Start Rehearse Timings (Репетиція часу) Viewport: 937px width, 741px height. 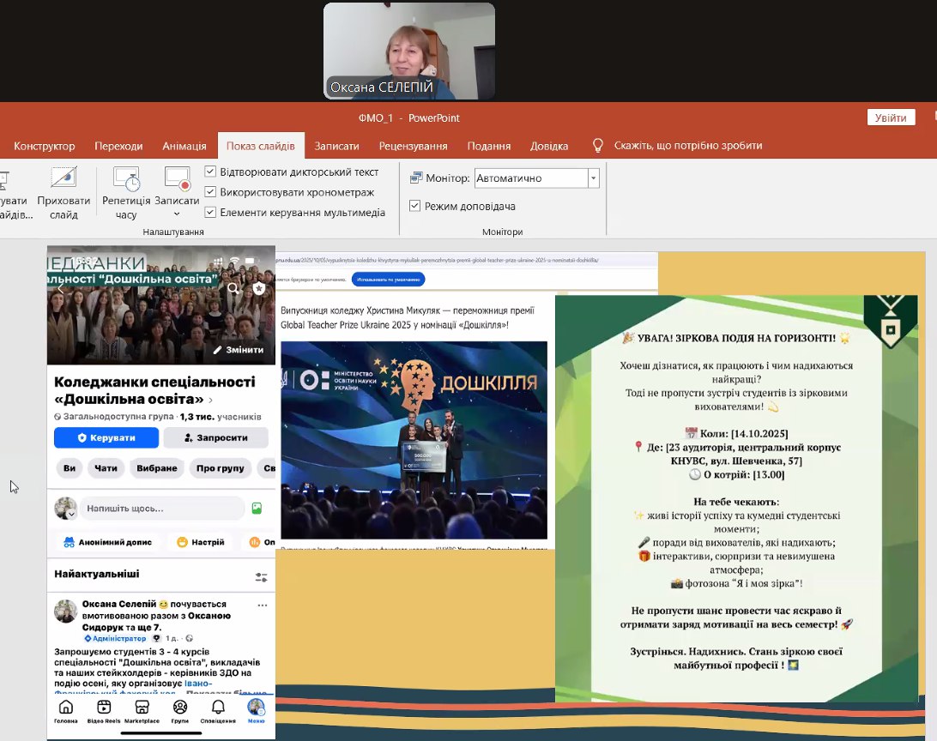126,178
